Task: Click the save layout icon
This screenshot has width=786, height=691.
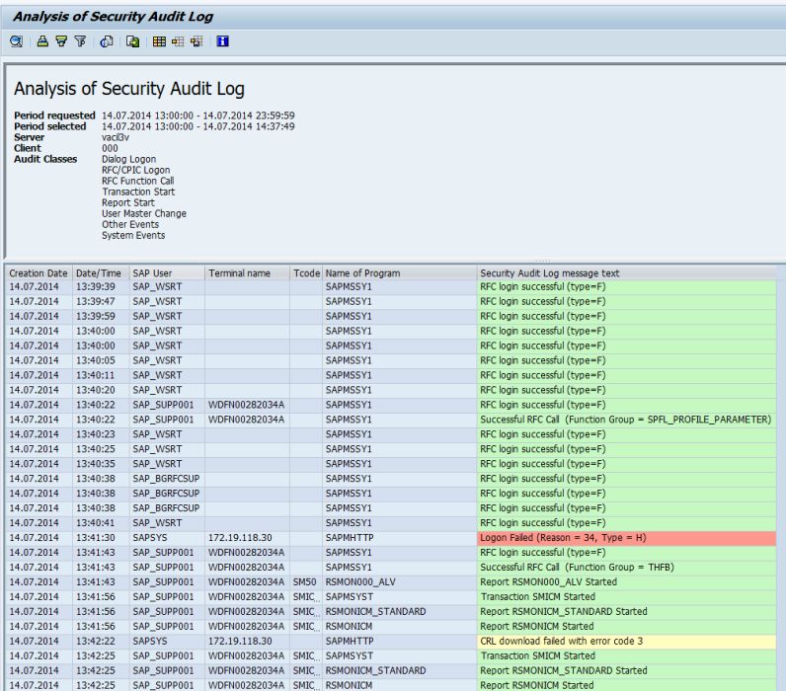Action: click(196, 41)
